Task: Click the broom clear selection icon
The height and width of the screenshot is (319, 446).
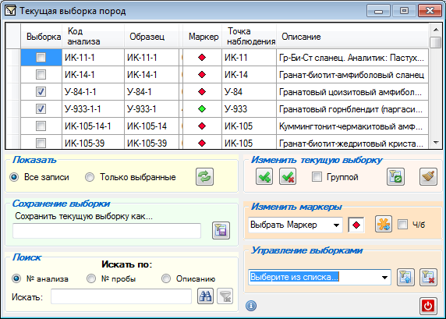Action: [428, 177]
